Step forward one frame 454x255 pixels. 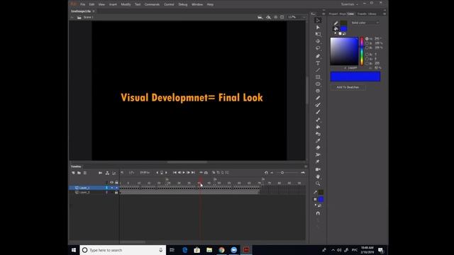tap(188, 173)
